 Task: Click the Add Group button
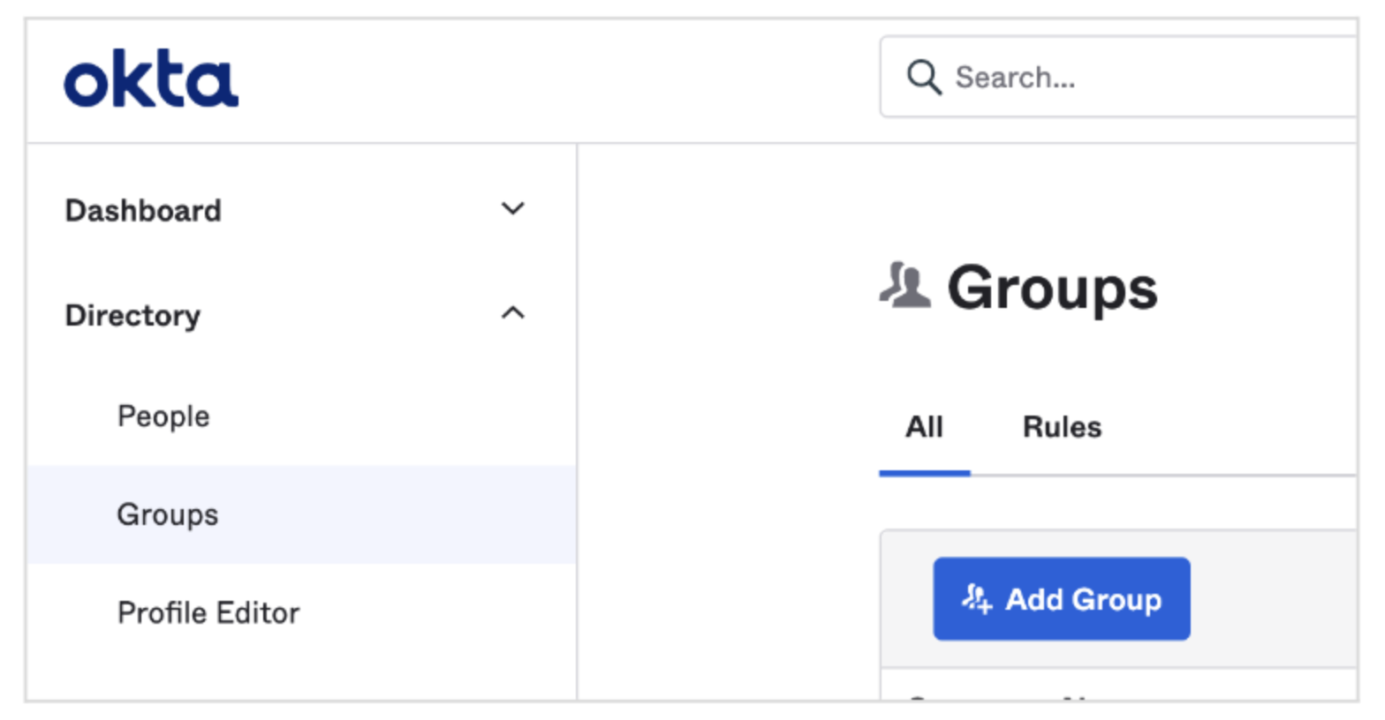coord(1062,599)
